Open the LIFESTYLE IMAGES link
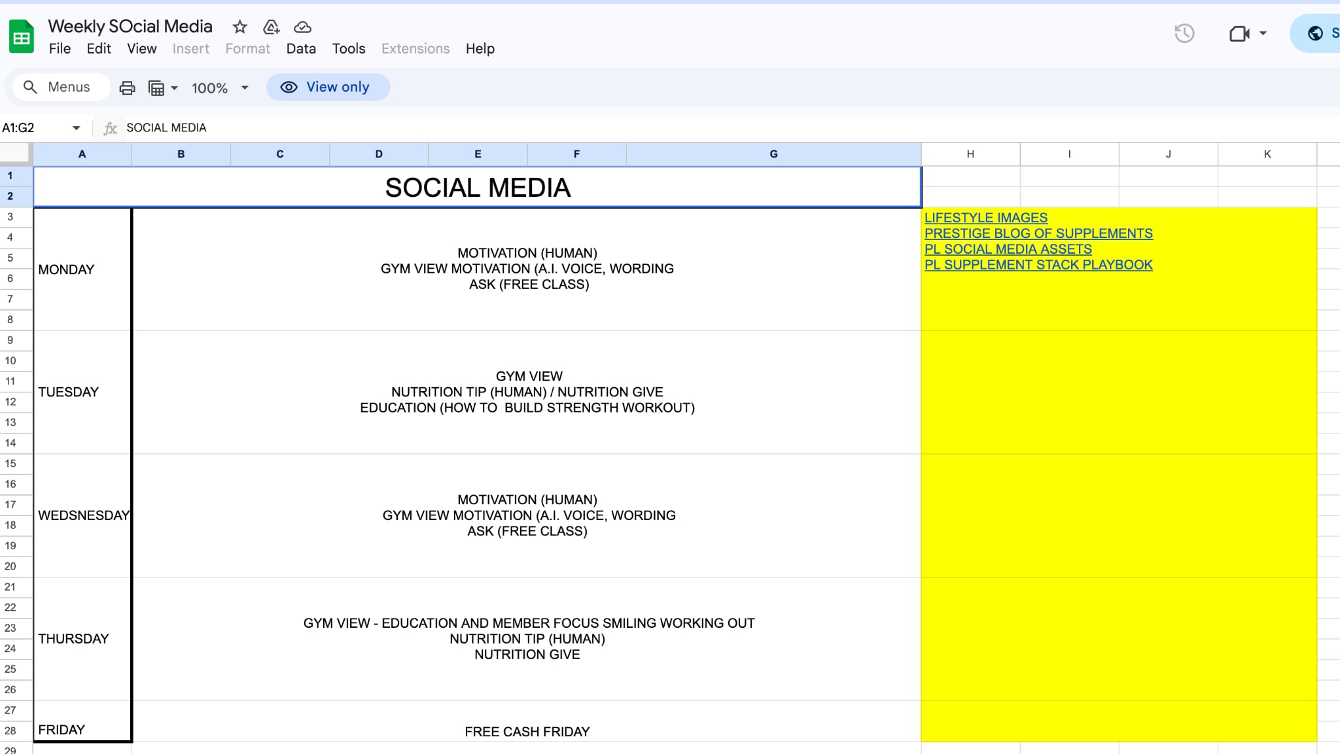1340x754 pixels. coord(985,218)
